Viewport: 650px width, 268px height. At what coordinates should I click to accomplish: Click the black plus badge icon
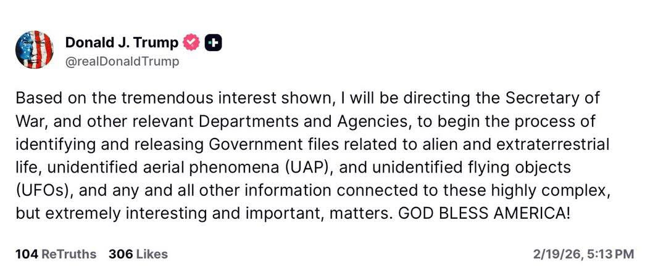213,43
